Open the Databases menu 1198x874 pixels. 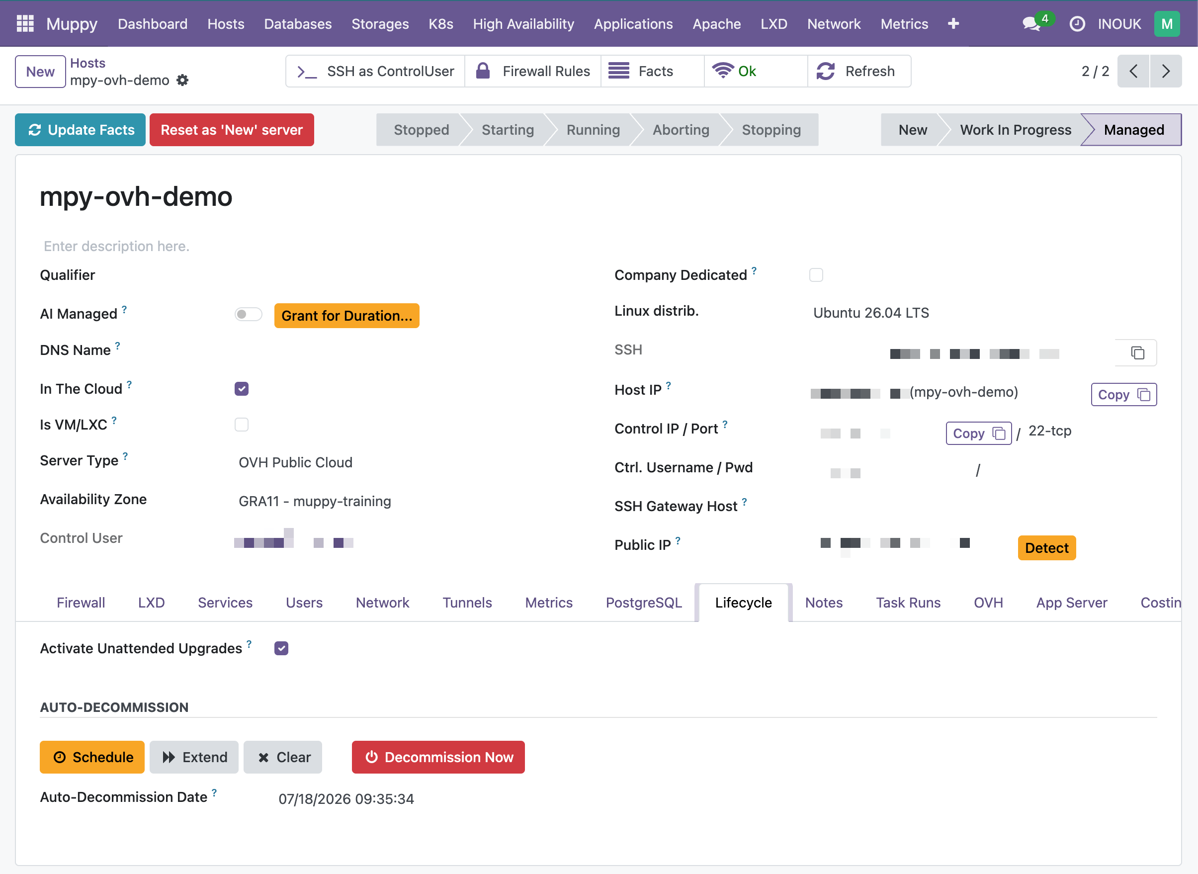click(298, 24)
